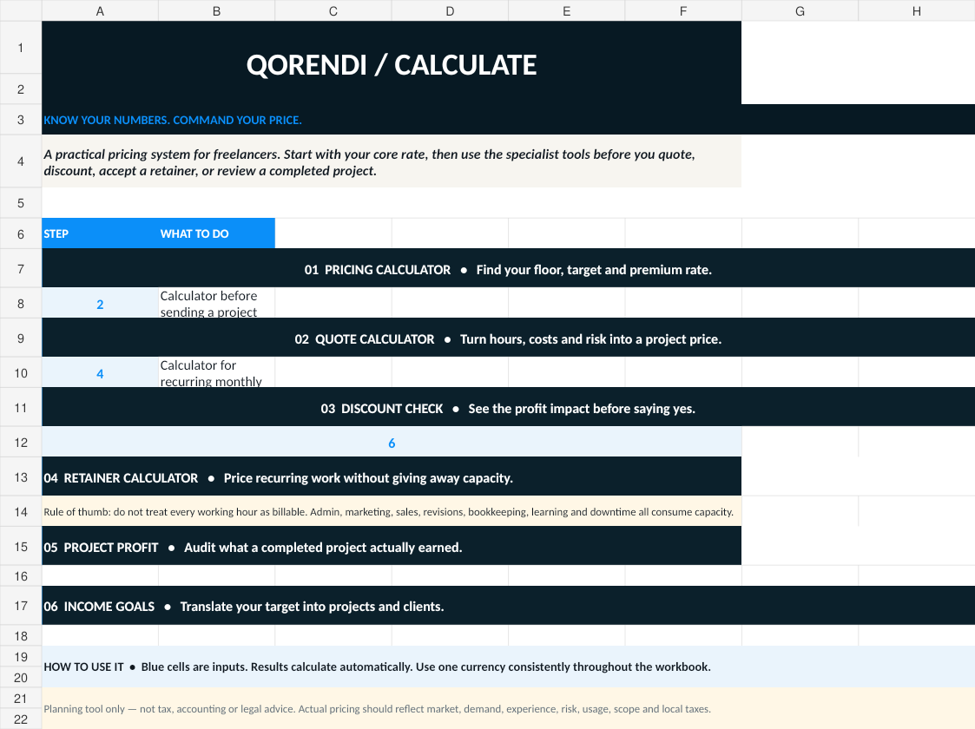The height and width of the screenshot is (729, 975).
Task: Select row 3 header
Action: click(21, 119)
